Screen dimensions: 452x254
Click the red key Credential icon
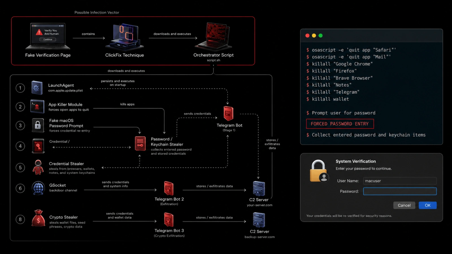coord(38,146)
